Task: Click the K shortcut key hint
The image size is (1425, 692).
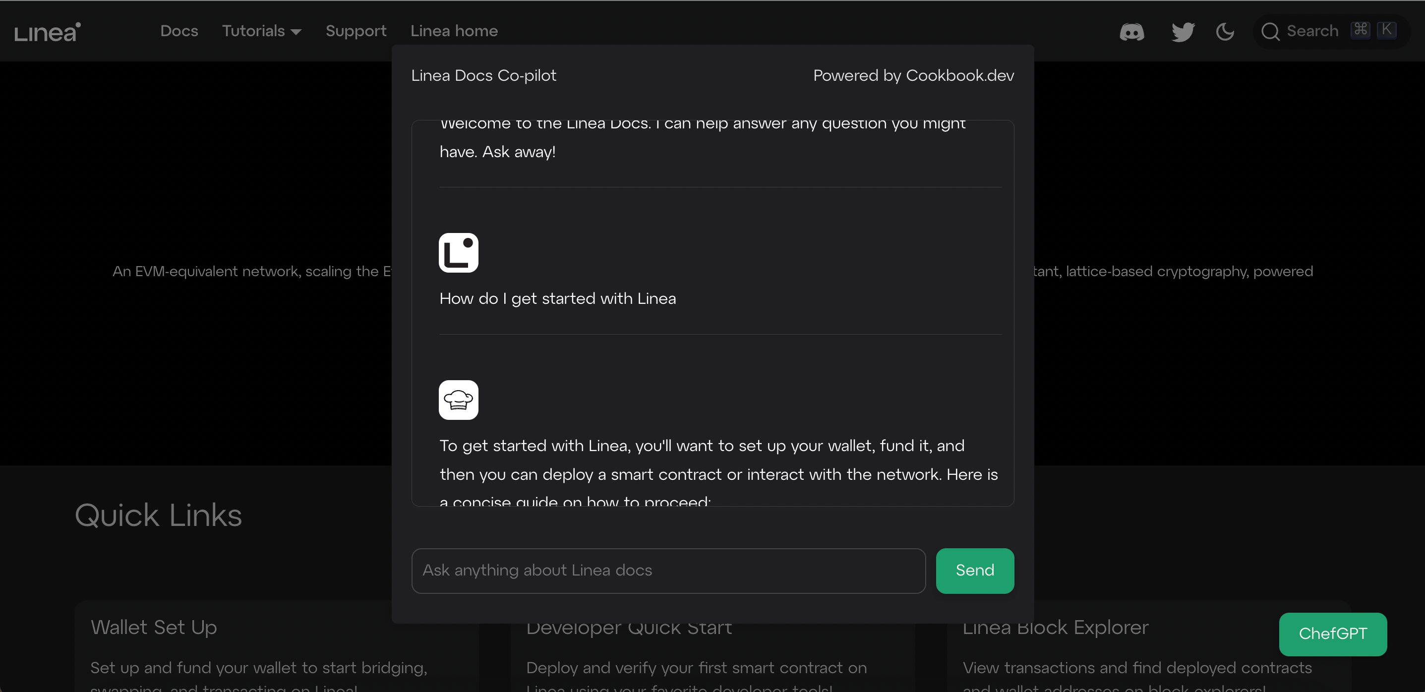Action: point(1386,29)
